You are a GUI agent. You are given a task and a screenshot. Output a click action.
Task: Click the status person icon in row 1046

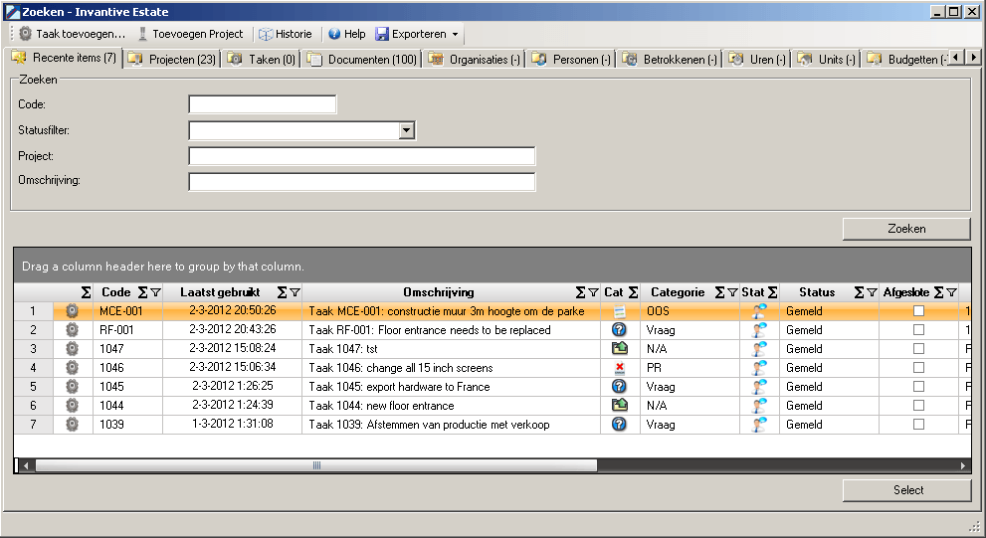[x=759, y=367]
